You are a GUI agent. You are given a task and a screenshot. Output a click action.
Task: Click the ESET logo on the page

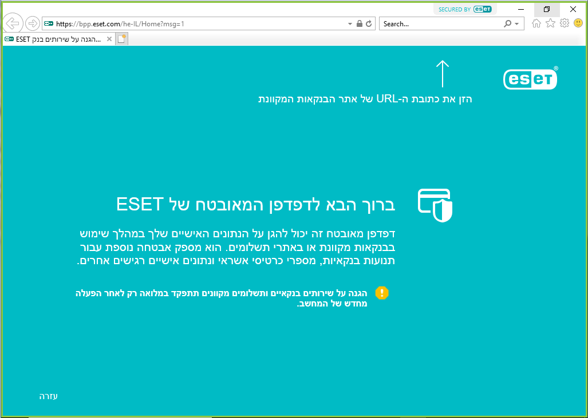[x=530, y=78]
